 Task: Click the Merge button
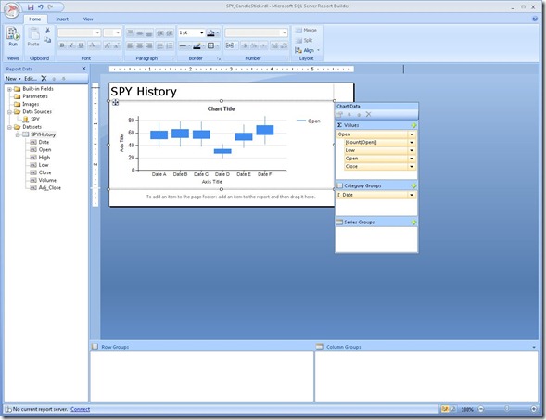point(306,31)
